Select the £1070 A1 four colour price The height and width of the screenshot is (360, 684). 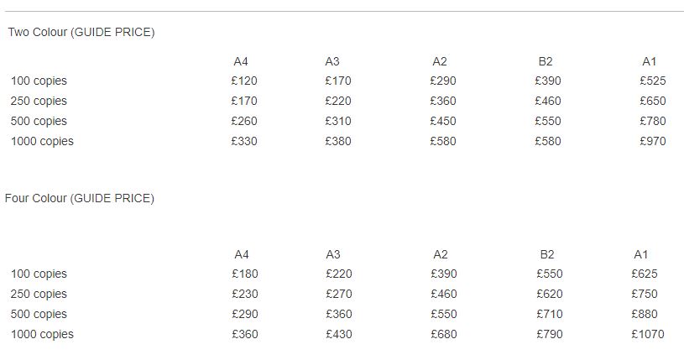(648, 334)
